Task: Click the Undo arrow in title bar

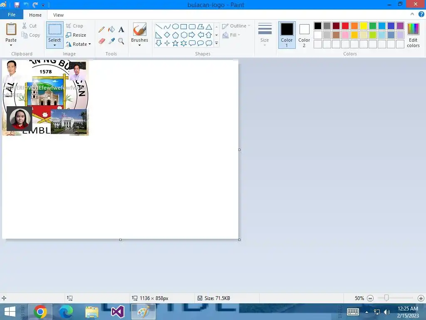Action: click(26, 5)
